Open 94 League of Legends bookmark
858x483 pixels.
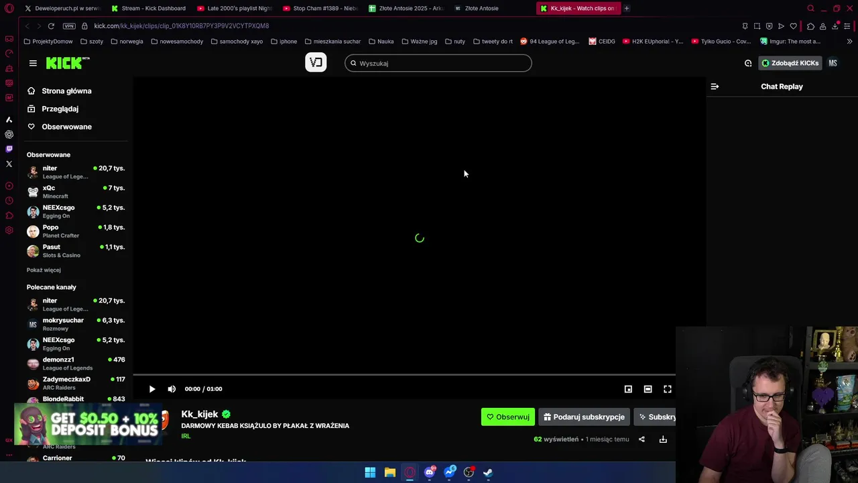coord(550,42)
